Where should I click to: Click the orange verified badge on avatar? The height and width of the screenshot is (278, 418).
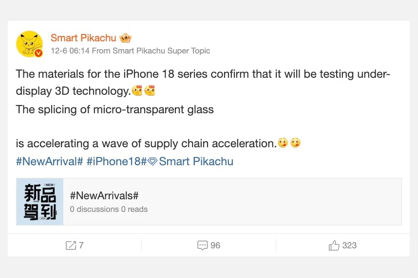[x=38, y=53]
